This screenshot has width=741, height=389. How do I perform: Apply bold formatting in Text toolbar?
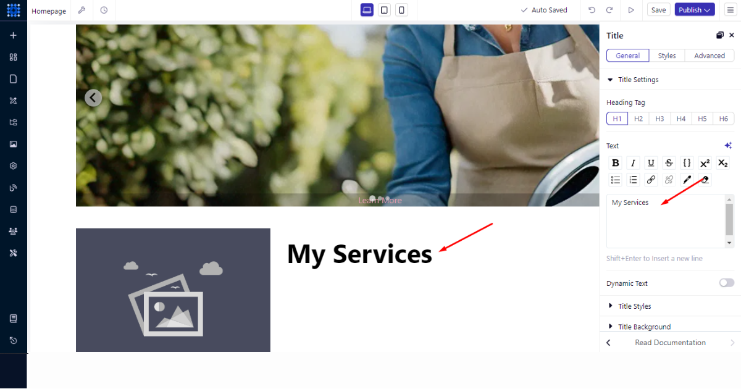pos(615,163)
